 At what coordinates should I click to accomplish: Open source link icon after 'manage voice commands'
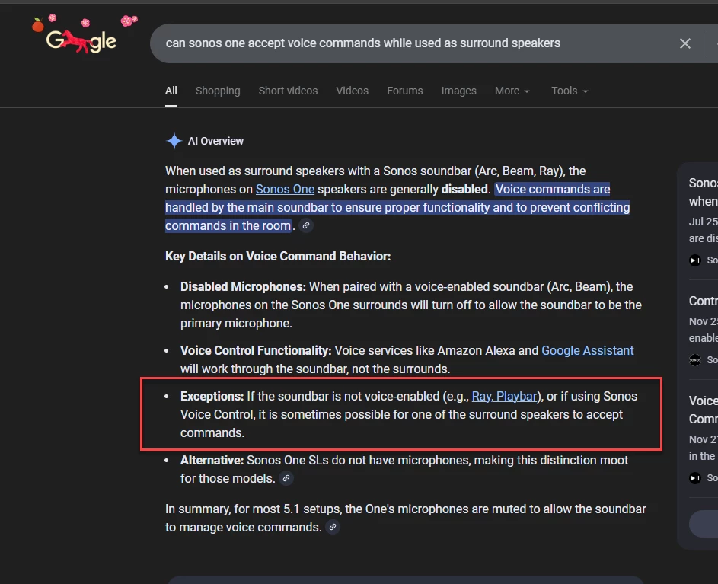tap(333, 527)
